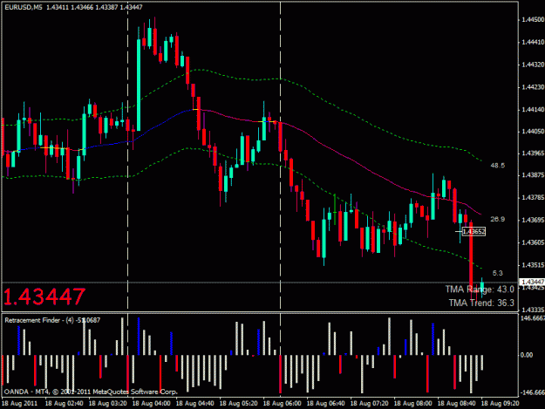Click the 18 Aug 09:20 time label

click(501, 403)
